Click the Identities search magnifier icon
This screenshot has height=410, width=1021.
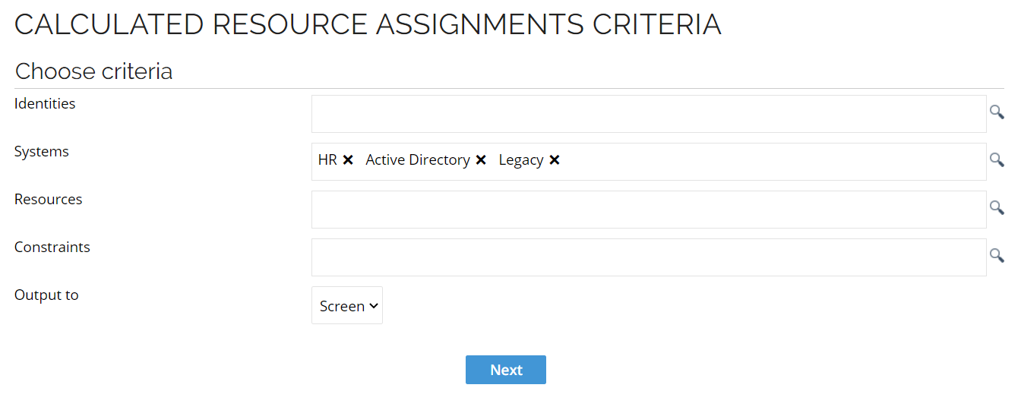click(x=996, y=112)
